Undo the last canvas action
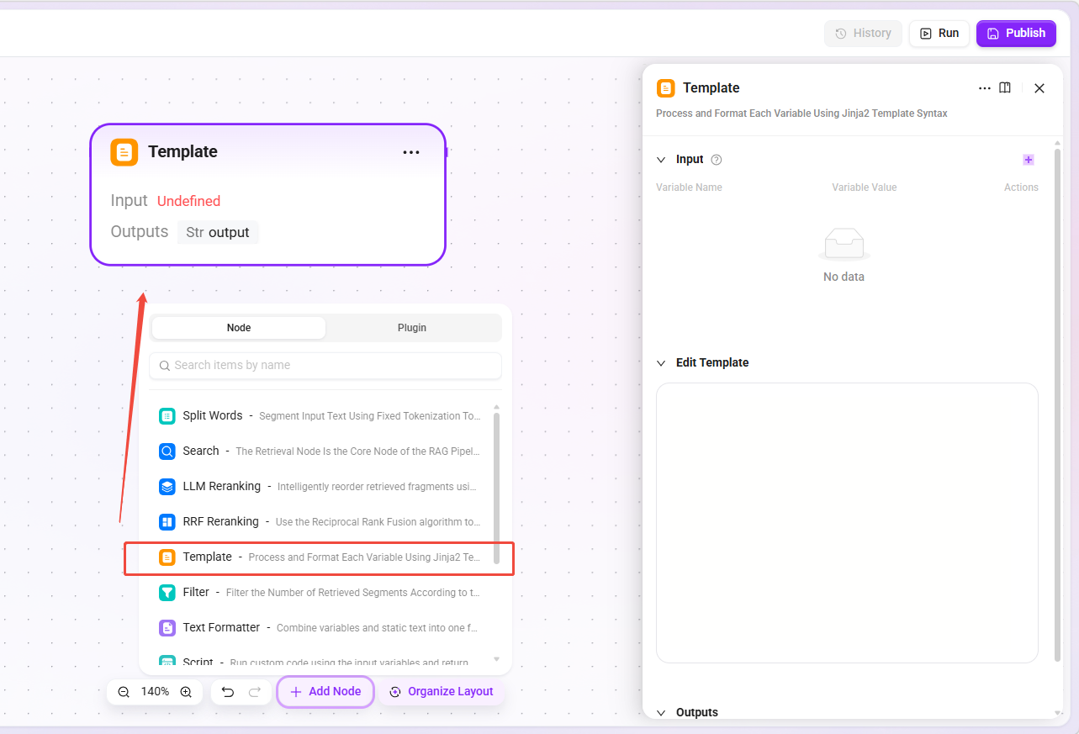 click(227, 692)
